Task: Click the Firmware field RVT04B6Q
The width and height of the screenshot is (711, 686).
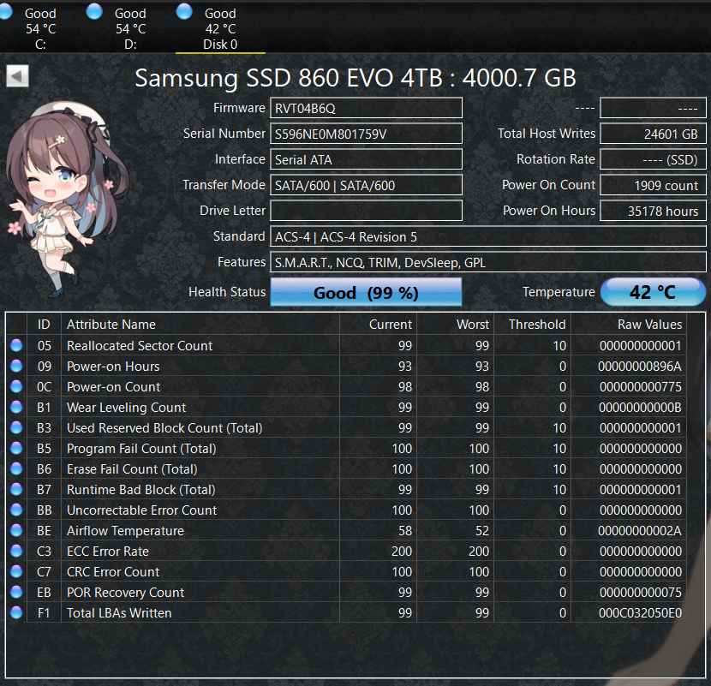Action: point(366,109)
